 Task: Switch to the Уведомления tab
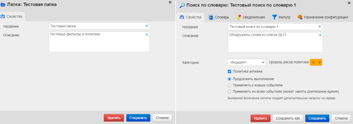pyautogui.click(x=251, y=17)
